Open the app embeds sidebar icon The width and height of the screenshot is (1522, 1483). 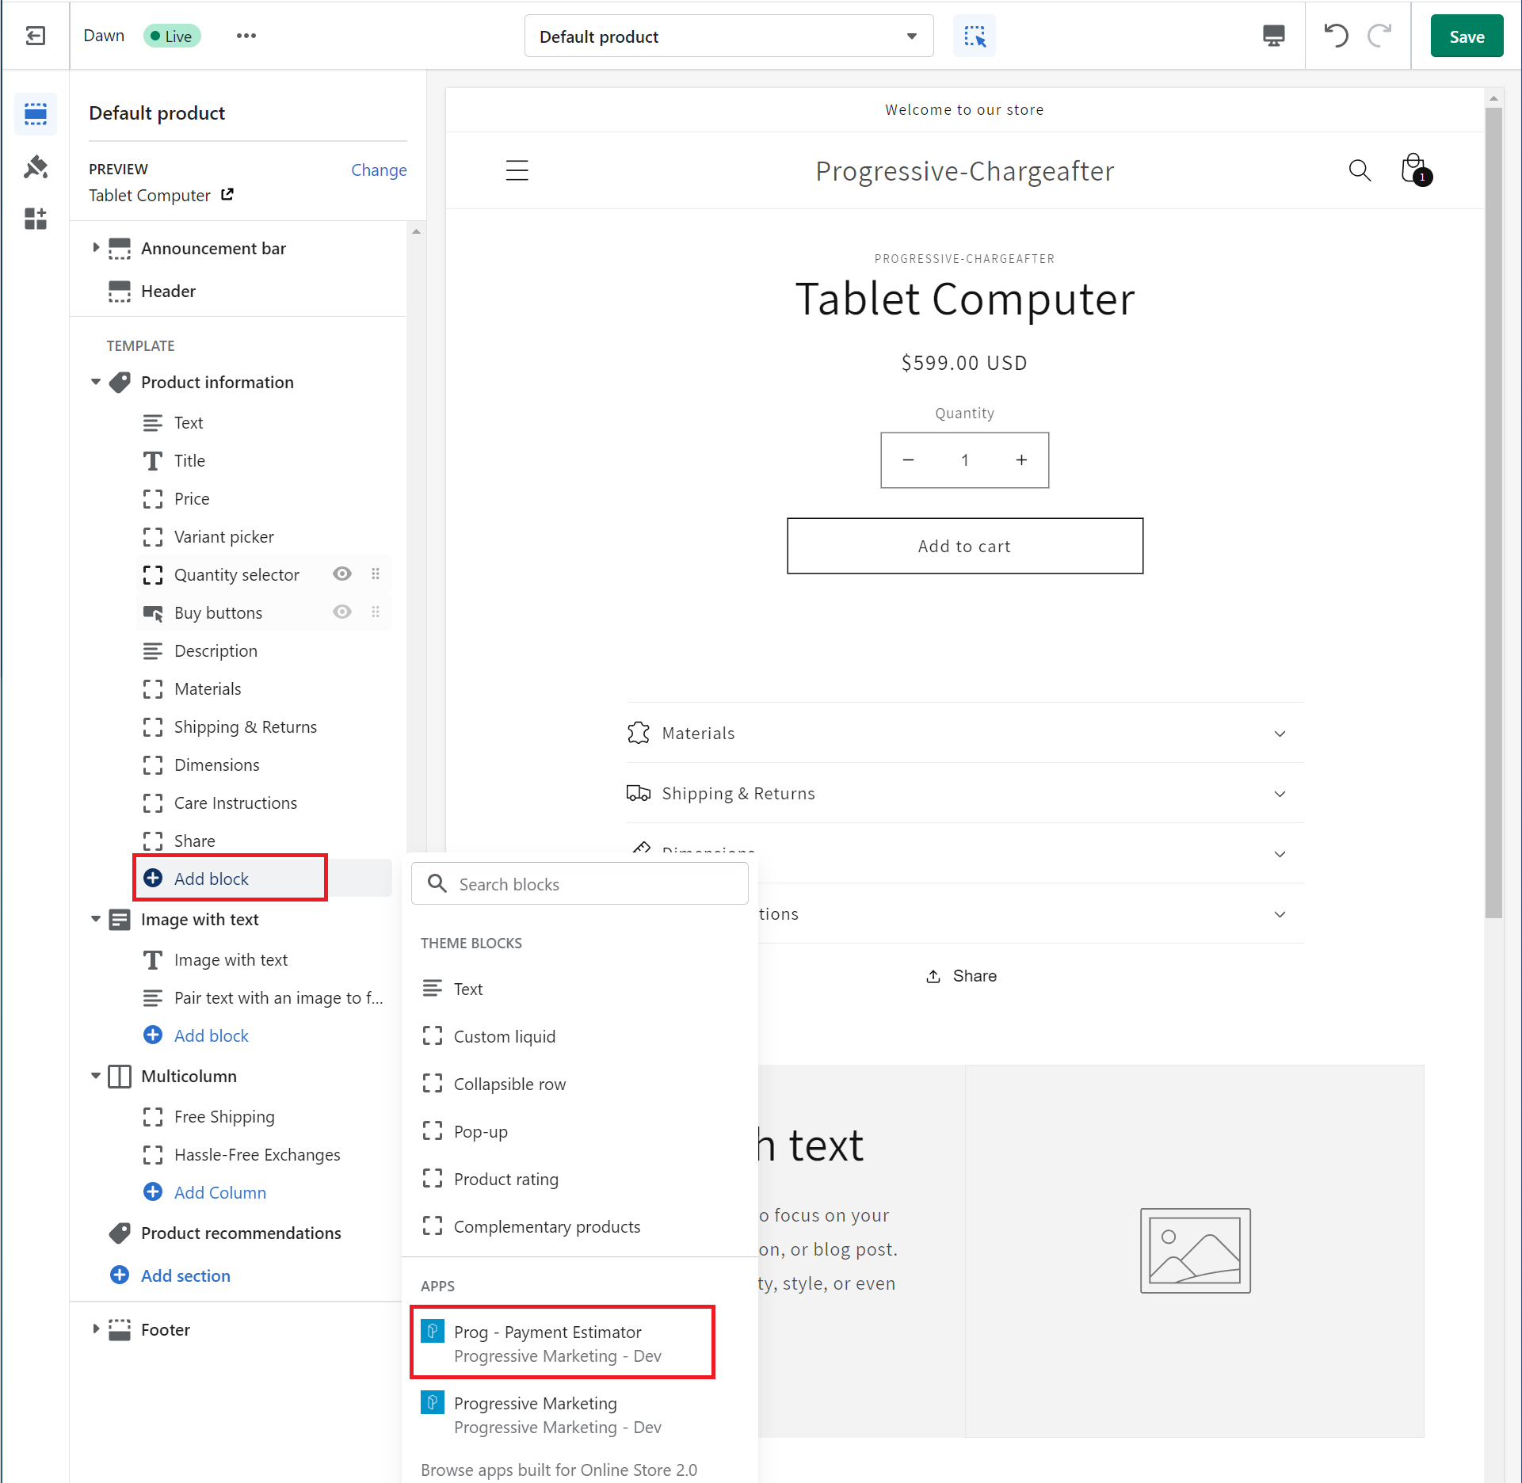[36, 219]
